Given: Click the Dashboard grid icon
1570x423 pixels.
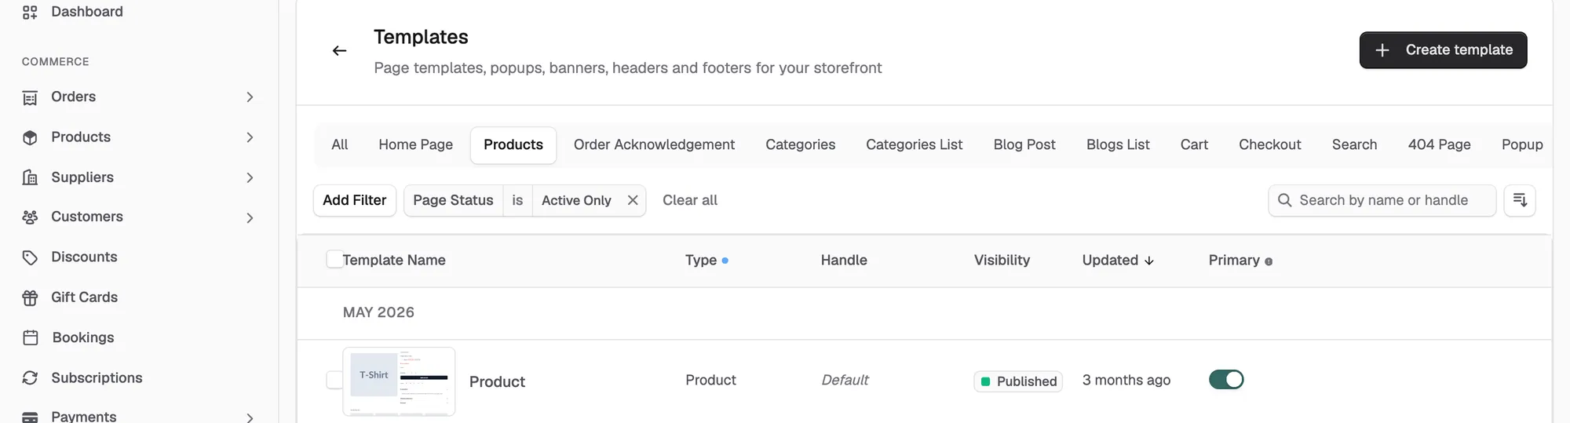Looking at the screenshot, I should [x=30, y=12].
